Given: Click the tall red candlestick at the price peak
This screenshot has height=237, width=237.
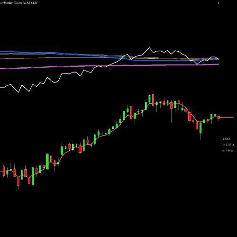Looking at the screenshot, I should pos(153,100).
